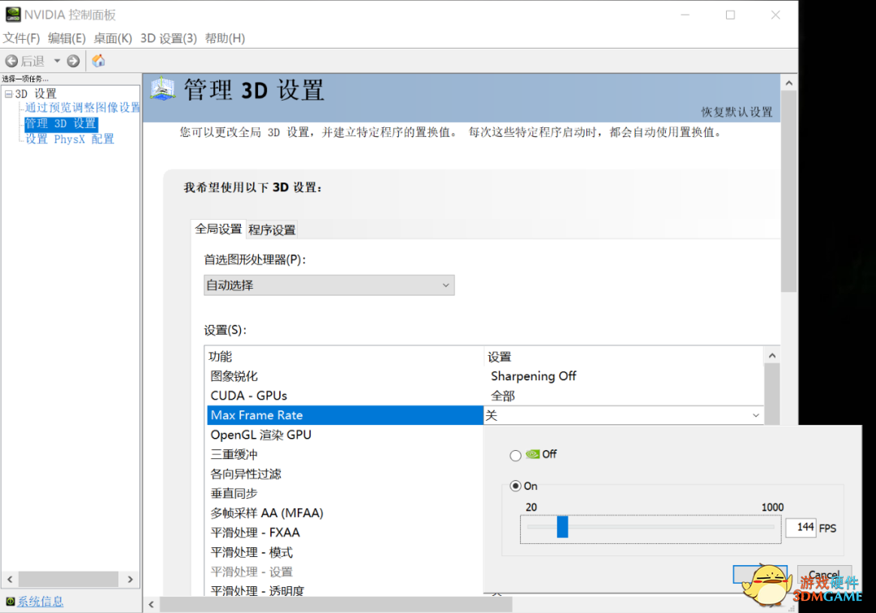Select the Max Frame Rate row
The image size is (876, 613).
346,415
